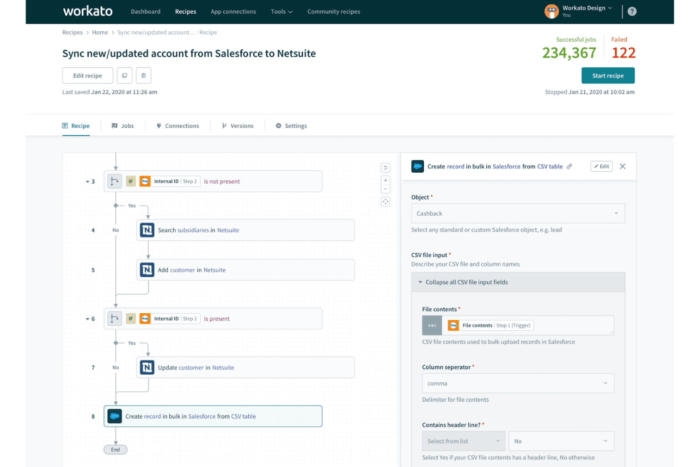
Task: Open the Workato Design account dropdown
Action: [x=587, y=8]
